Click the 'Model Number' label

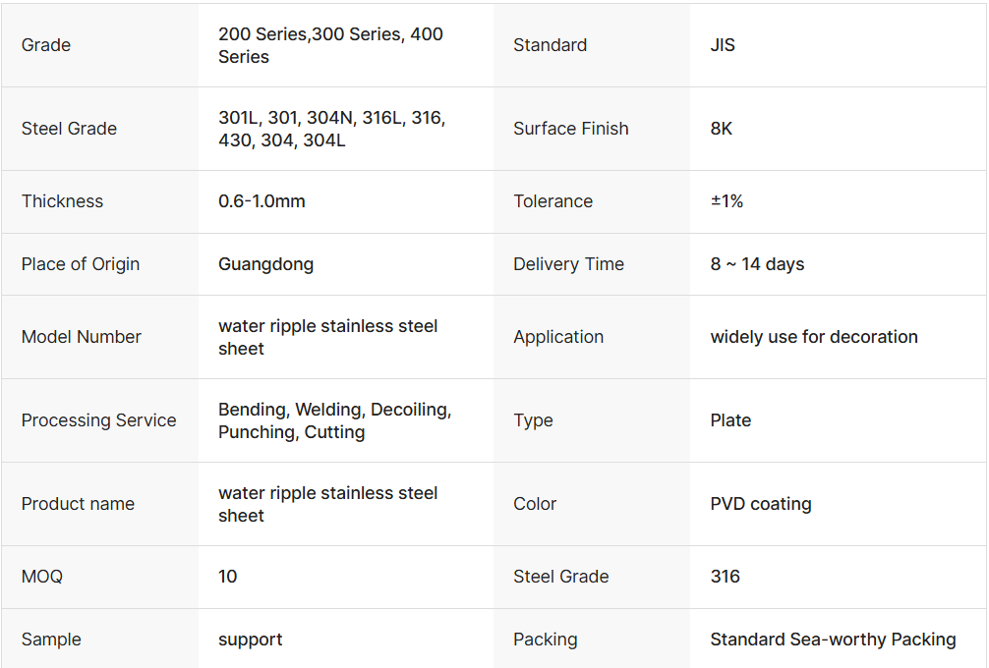tap(82, 337)
